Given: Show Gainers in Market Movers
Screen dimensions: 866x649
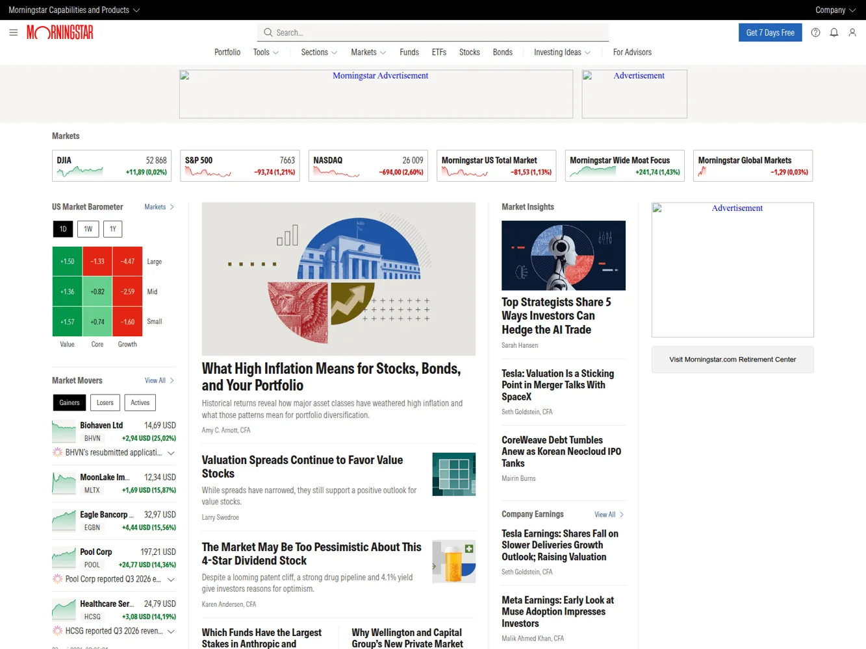Looking at the screenshot, I should (70, 403).
